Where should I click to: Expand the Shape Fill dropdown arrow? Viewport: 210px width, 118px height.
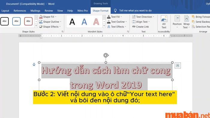coord(56,17)
